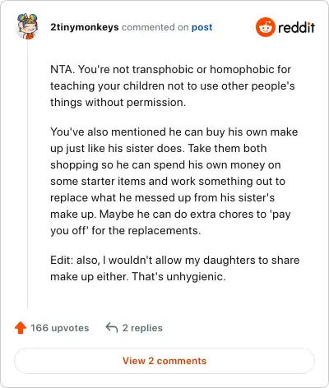Open the 2tinymonkeys username profile
329x388 pixels.
click(x=85, y=27)
